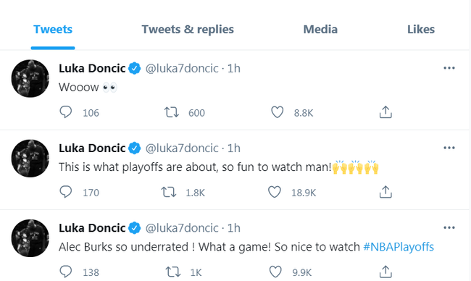Share the playoffs are about tweet
The height and width of the screenshot is (281, 471).
[x=385, y=192]
